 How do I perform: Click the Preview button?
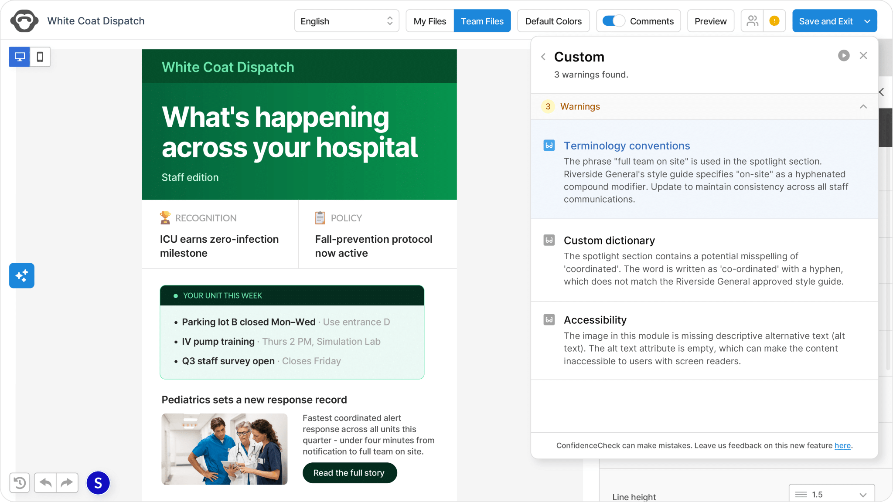[x=710, y=21]
